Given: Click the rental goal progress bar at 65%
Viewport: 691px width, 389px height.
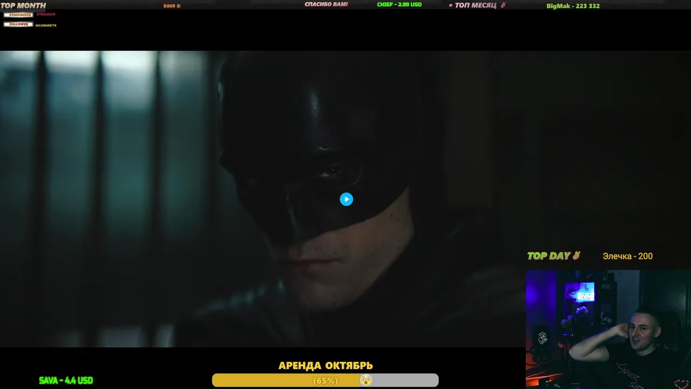Looking at the screenshot, I should click(325, 380).
